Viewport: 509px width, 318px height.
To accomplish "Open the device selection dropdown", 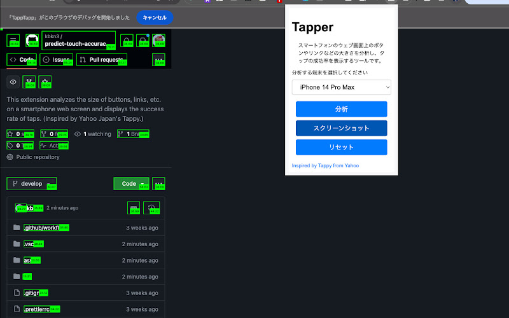I will tap(341, 86).
